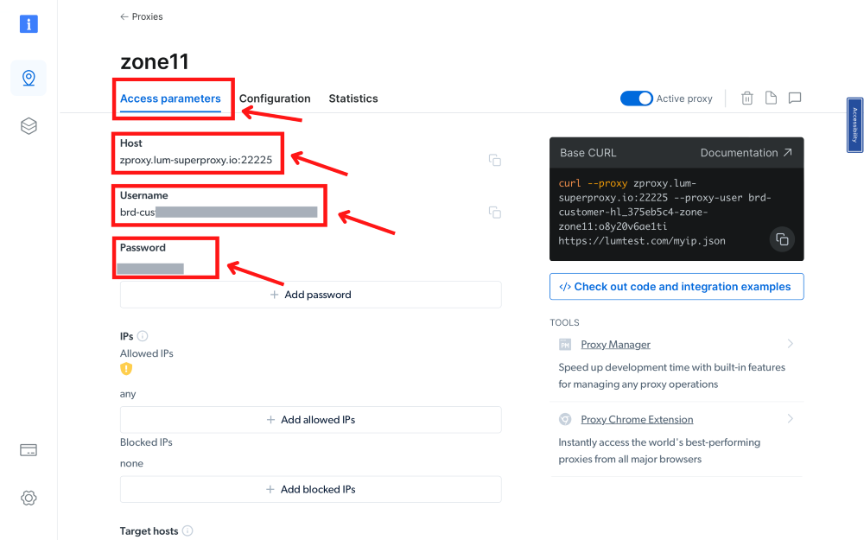864x540 pixels.
Task: Click the info icon next to IPs
Action: pos(143,335)
